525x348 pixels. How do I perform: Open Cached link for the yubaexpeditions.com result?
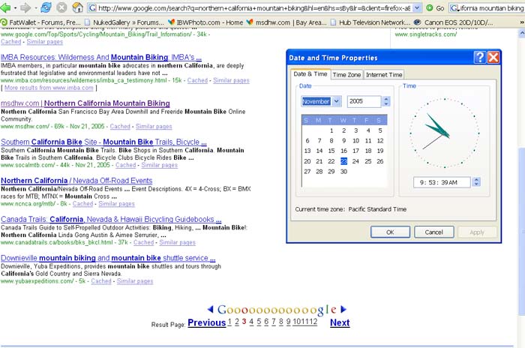(x=101, y=281)
